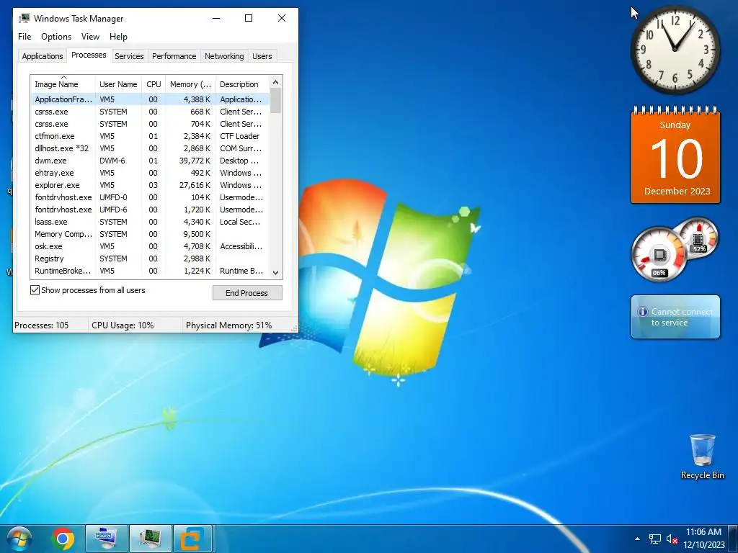
Task: Switch to the Networking tab
Action: point(224,56)
